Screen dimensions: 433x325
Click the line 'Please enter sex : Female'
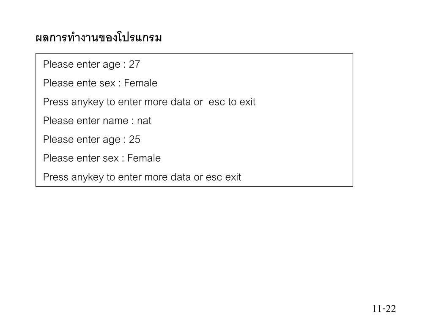(102, 158)
